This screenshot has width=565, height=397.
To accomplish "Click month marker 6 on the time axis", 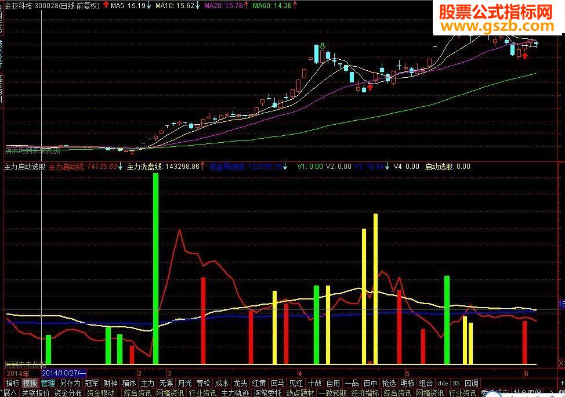I will 526,373.
